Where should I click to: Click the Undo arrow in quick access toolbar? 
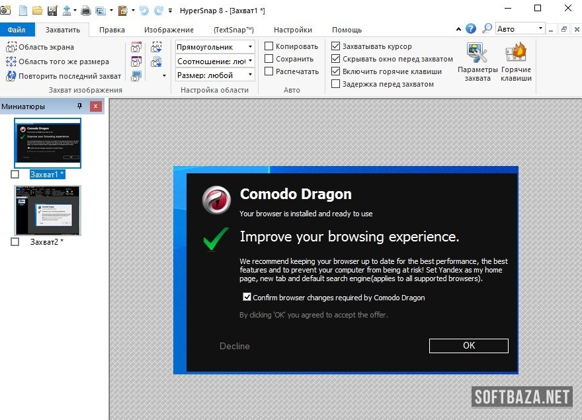pos(144,11)
